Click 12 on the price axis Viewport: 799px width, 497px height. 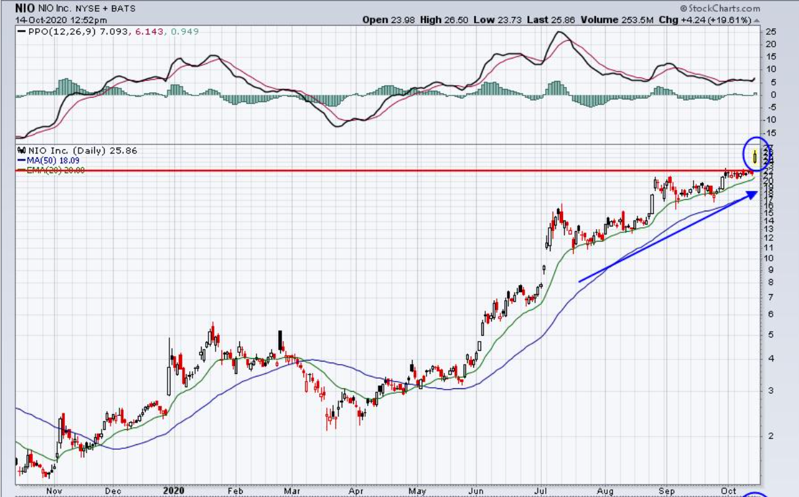pos(769,237)
